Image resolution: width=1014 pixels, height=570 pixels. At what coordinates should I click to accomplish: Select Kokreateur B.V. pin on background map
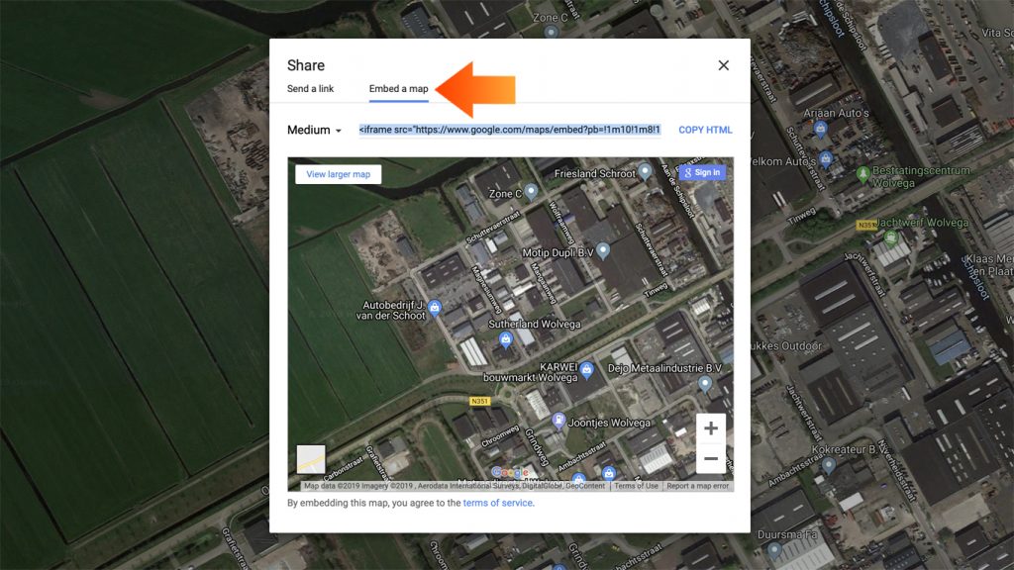[829, 465]
